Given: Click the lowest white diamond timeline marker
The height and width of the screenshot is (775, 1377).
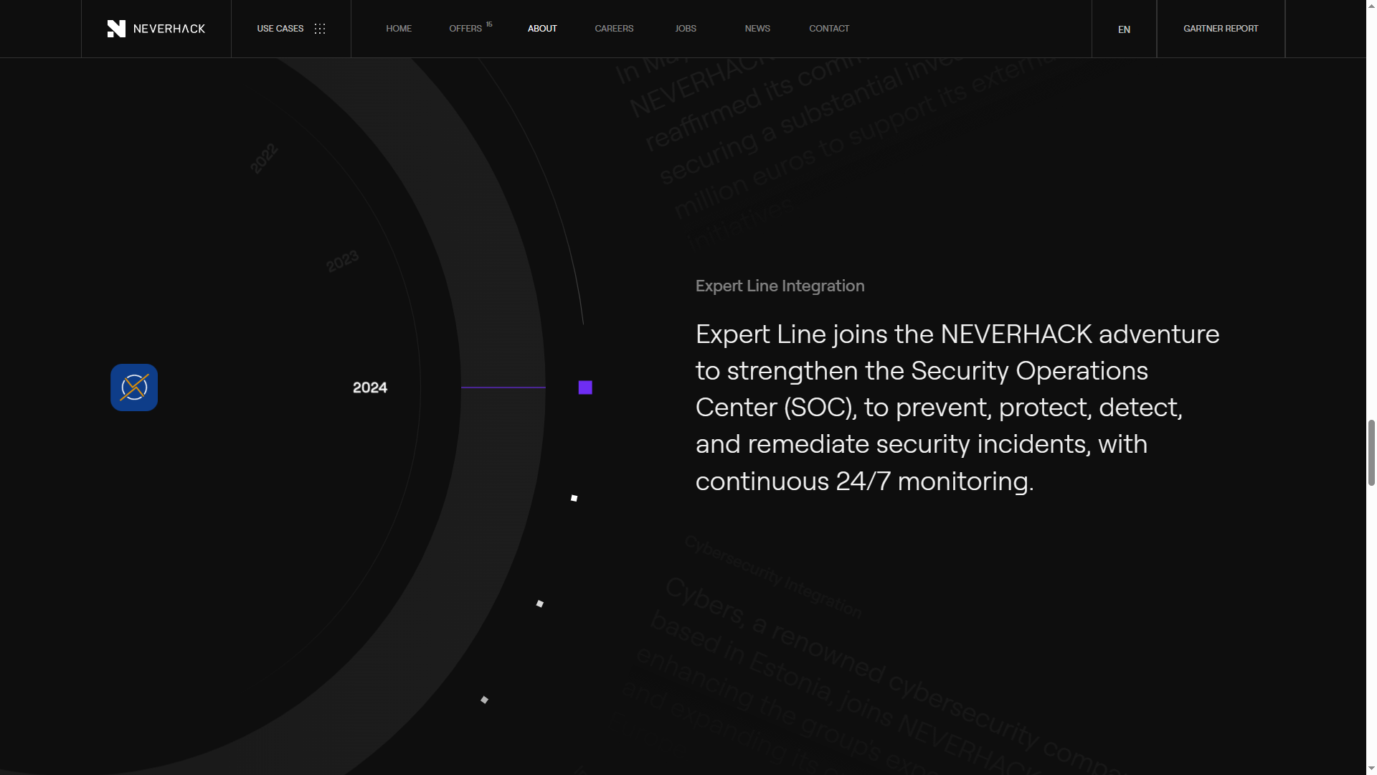Looking at the screenshot, I should coord(484,700).
